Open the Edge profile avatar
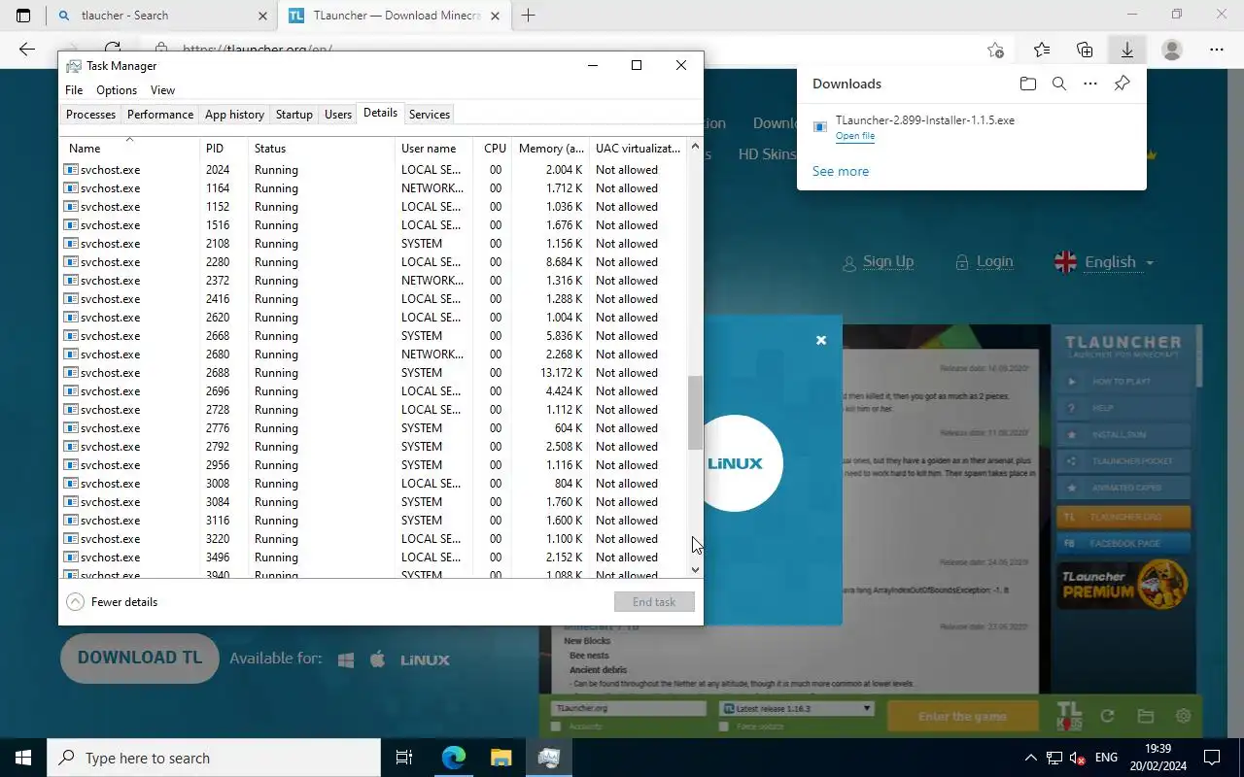 coord(1172,50)
